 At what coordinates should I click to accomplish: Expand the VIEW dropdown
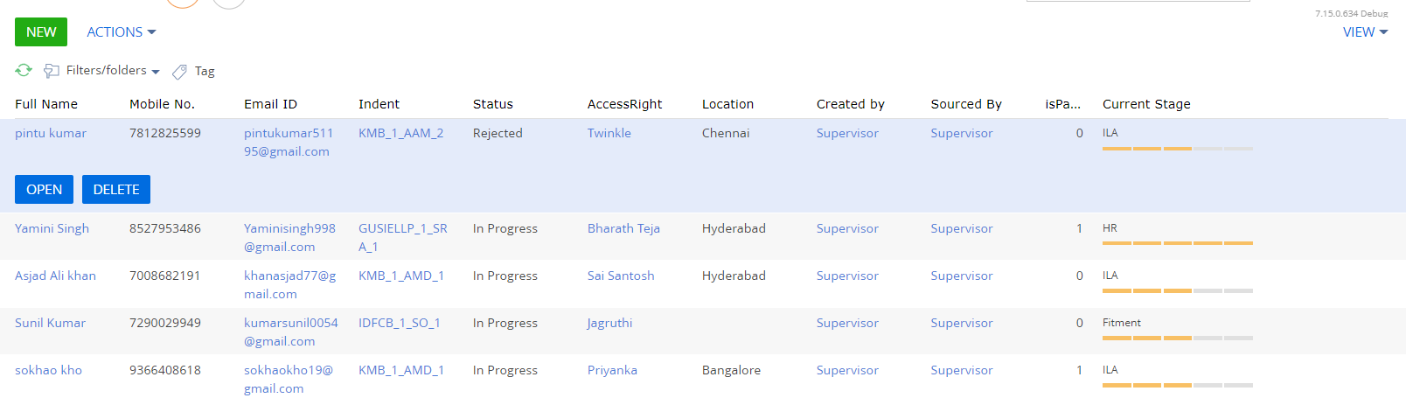tap(1365, 31)
